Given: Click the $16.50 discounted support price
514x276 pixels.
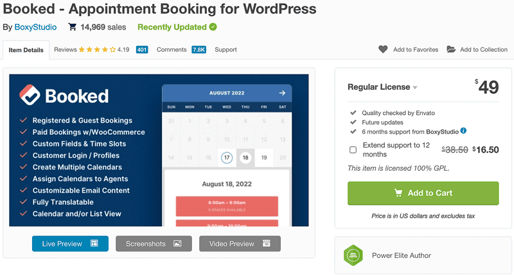Looking at the screenshot, I should tap(486, 150).
